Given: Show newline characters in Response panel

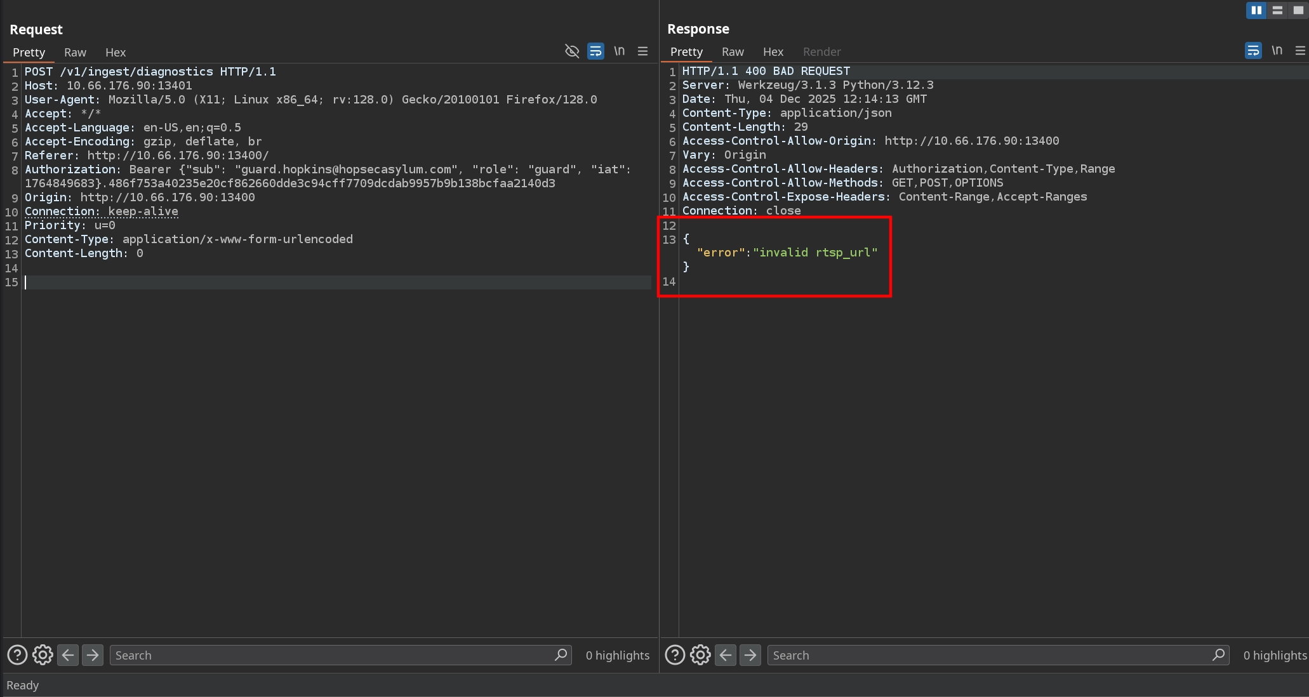Looking at the screenshot, I should click(1277, 51).
